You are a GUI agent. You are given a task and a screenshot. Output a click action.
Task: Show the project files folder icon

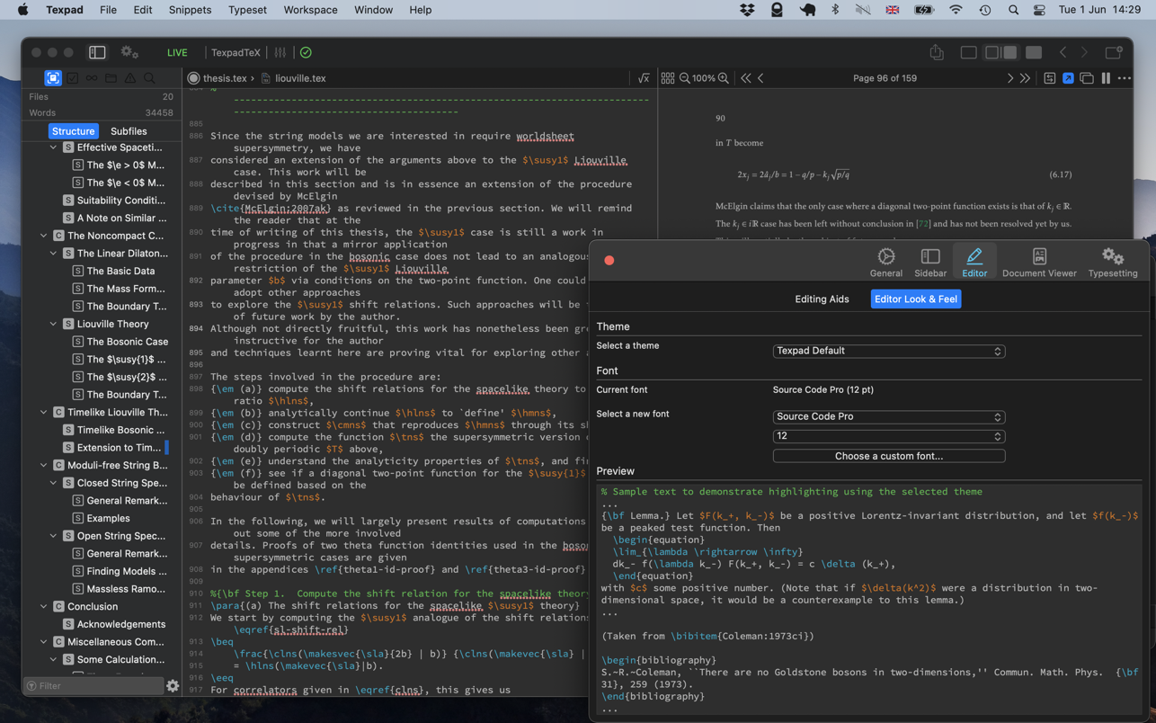(111, 78)
